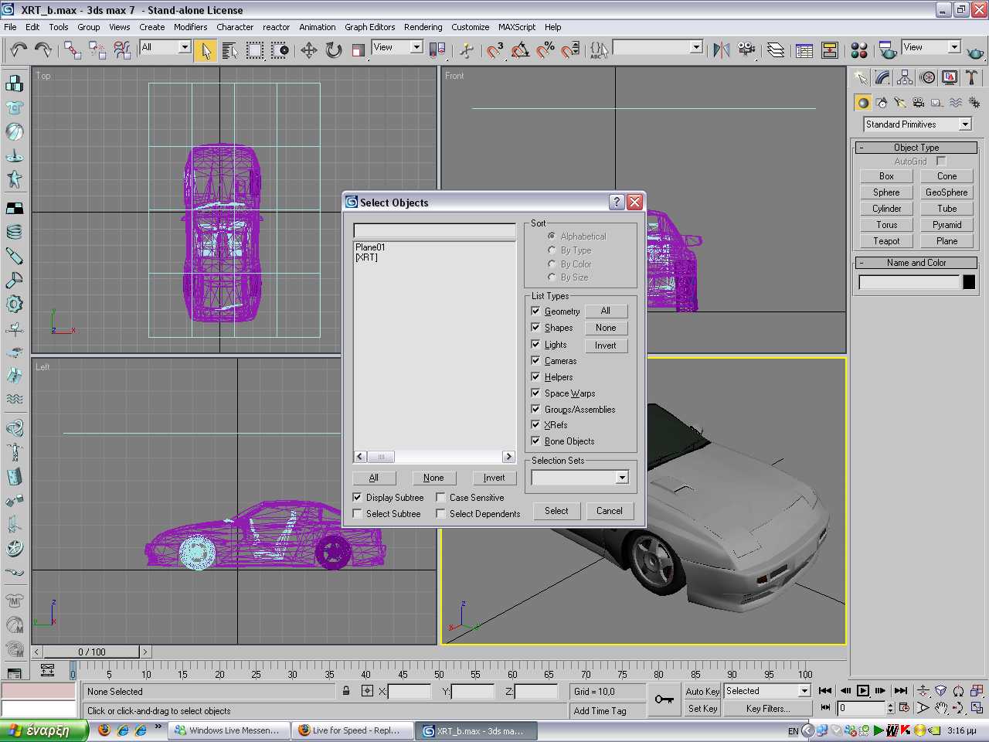Click the Teapot primitive button
This screenshot has width=989, height=742.
[886, 241]
